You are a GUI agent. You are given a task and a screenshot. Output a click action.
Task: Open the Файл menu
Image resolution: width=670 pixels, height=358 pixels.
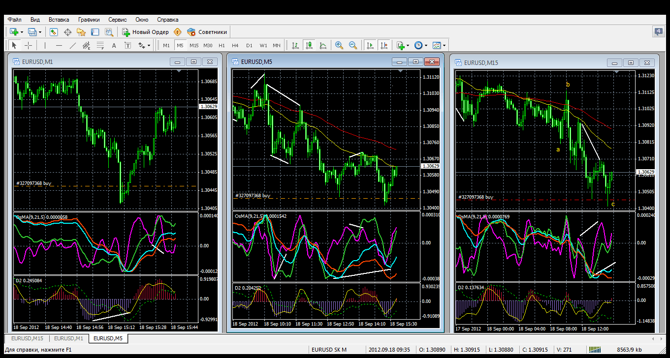coord(14,20)
